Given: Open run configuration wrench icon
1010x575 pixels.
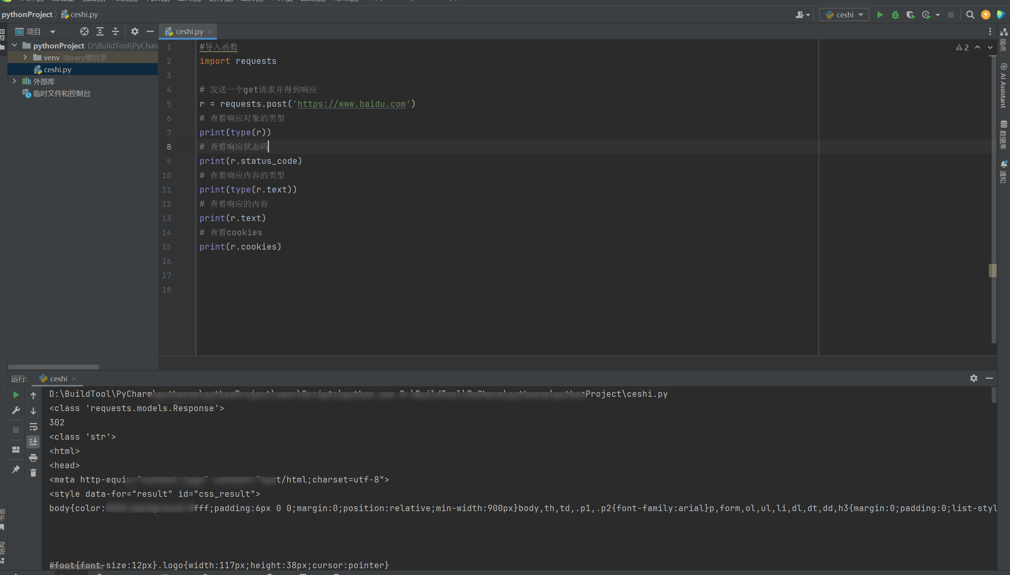Looking at the screenshot, I should (16, 410).
